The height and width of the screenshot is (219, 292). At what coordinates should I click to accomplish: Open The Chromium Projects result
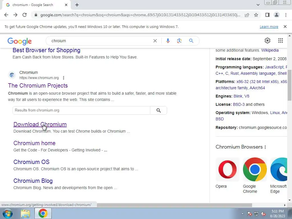[x=38, y=86]
